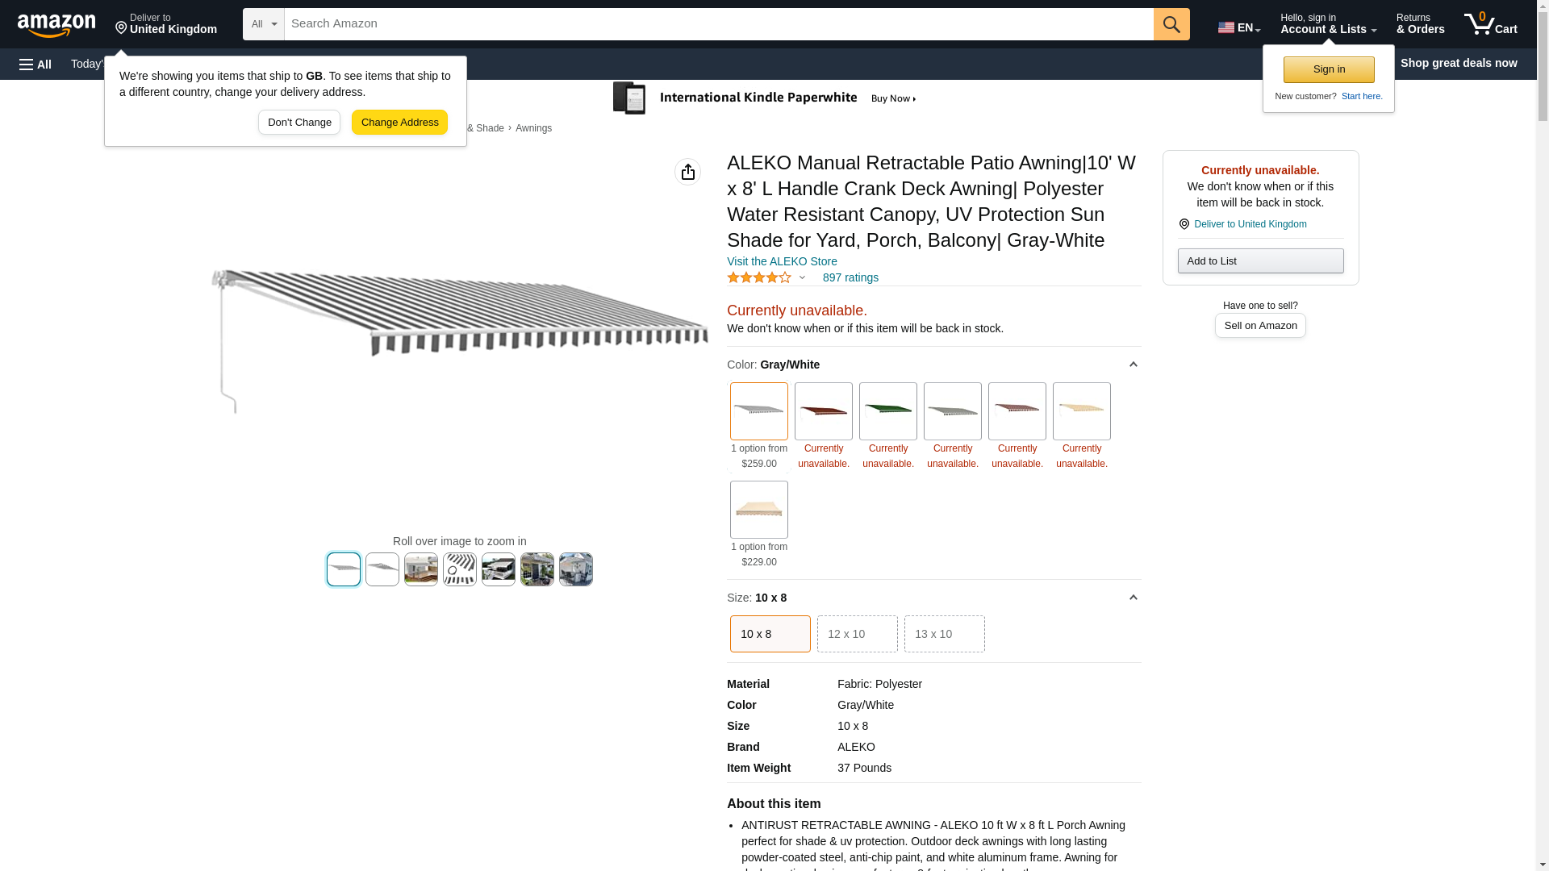Open the shopping cart

coord(1491,24)
